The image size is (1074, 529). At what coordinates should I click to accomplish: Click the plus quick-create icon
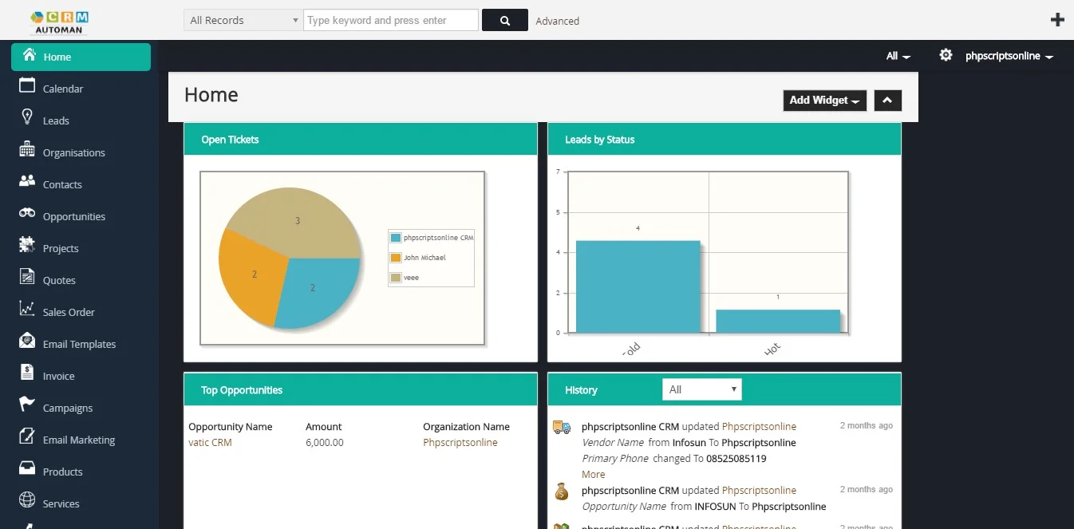click(1057, 20)
